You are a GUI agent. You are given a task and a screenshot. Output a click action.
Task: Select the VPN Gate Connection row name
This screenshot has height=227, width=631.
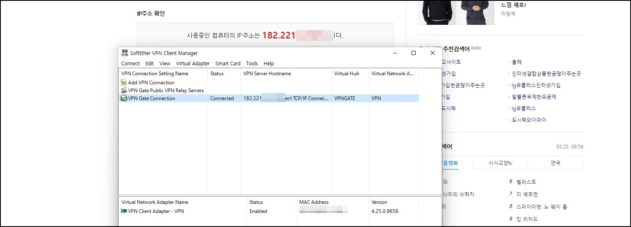click(152, 98)
